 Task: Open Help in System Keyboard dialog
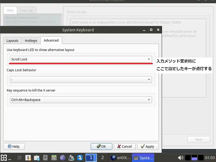coord(14,146)
